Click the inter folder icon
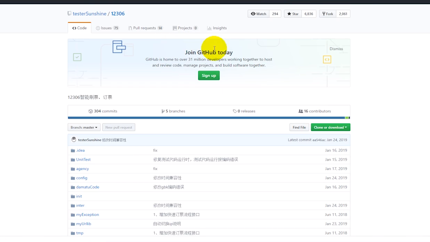This screenshot has width=430, height=242. pos(73,205)
